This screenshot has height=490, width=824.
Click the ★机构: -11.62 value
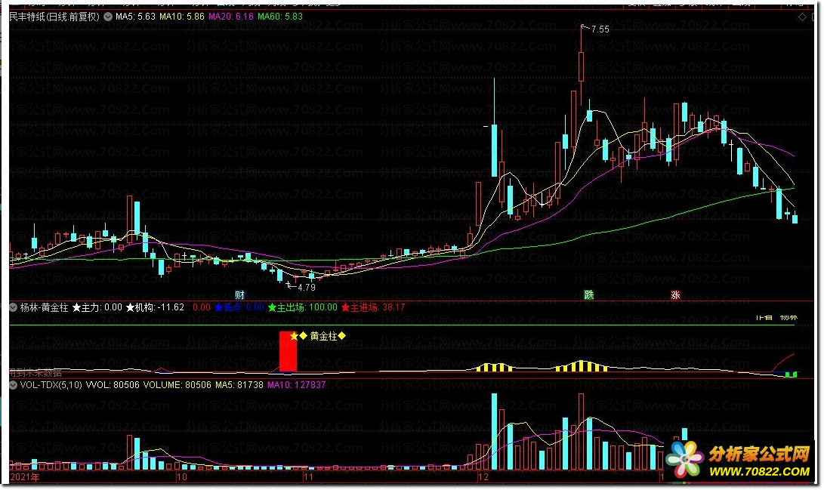coord(155,308)
